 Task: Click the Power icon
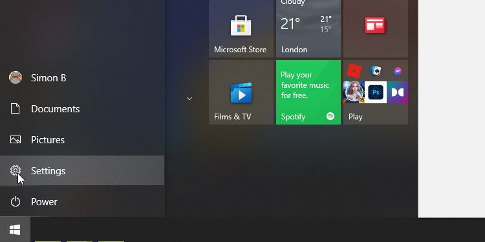(15, 201)
